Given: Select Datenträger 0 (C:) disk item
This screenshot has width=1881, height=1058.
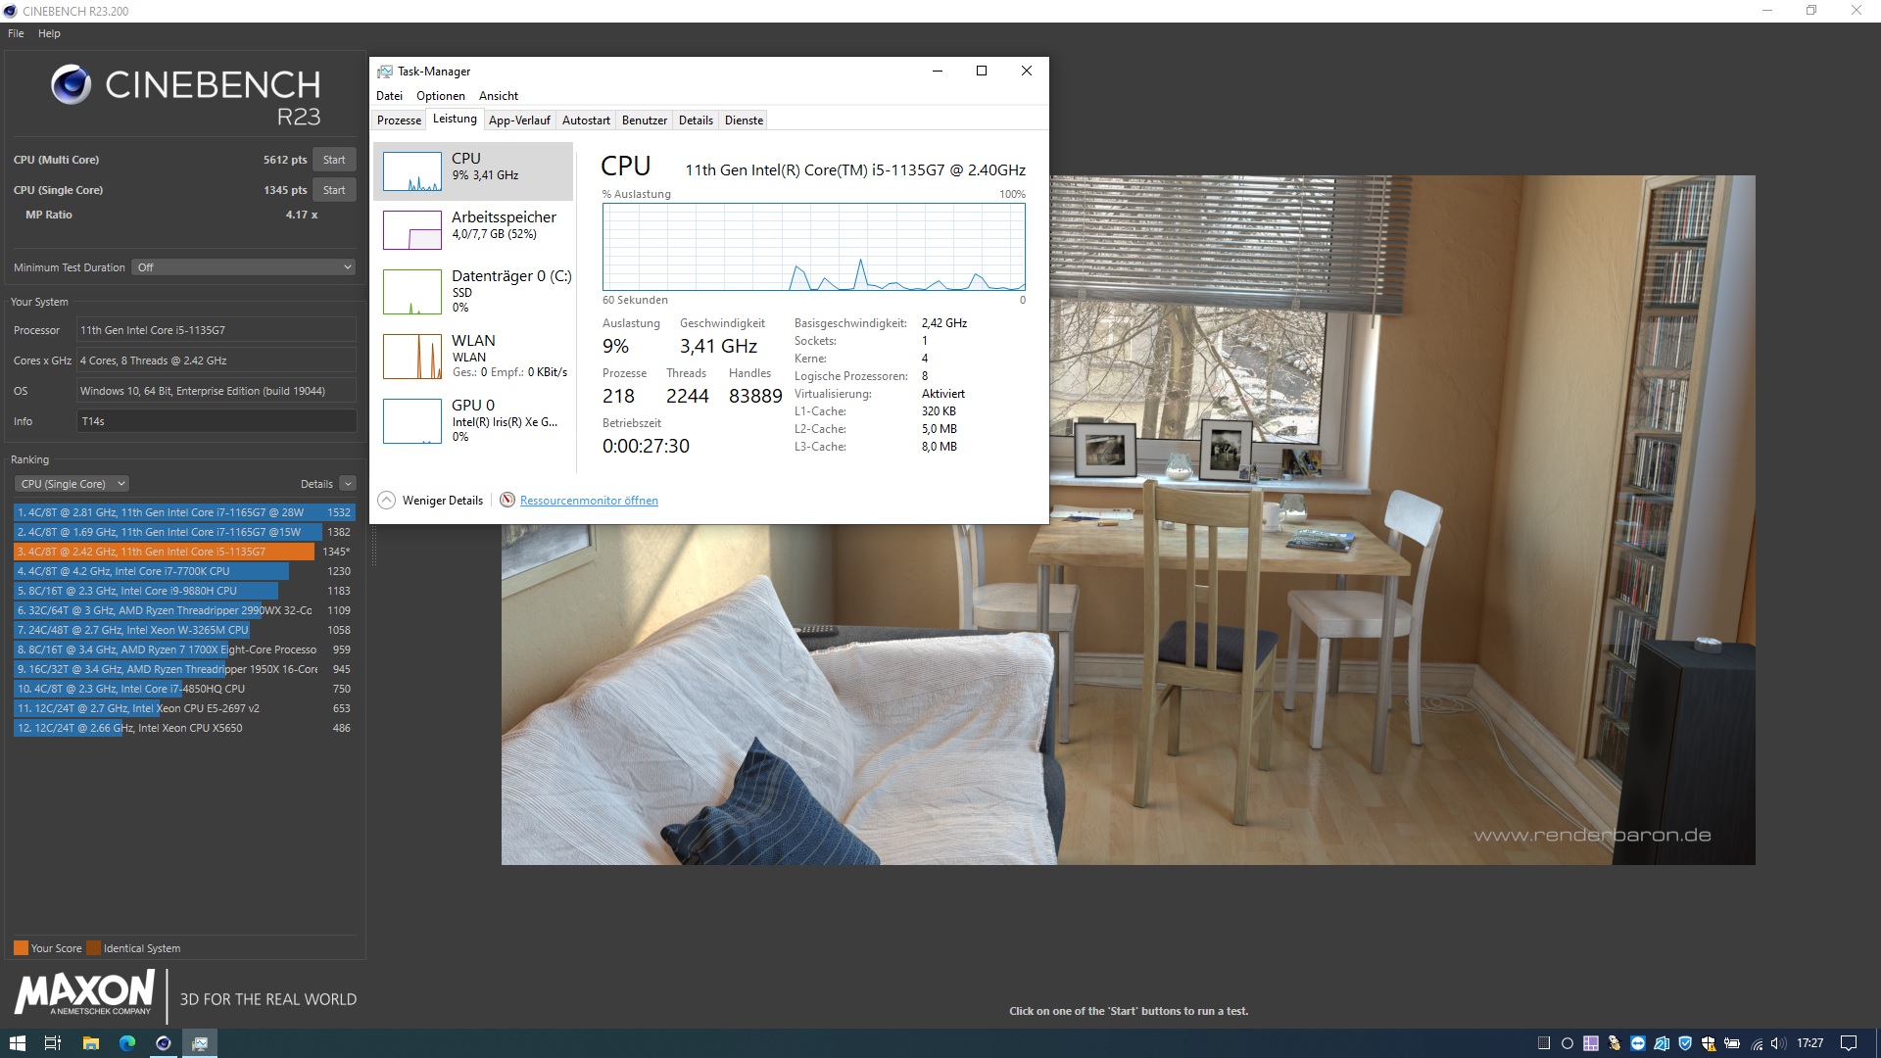Looking at the screenshot, I should point(474,291).
